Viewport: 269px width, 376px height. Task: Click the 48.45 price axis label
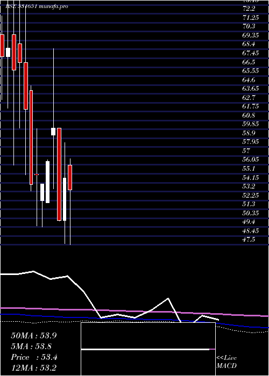click(x=251, y=231)
